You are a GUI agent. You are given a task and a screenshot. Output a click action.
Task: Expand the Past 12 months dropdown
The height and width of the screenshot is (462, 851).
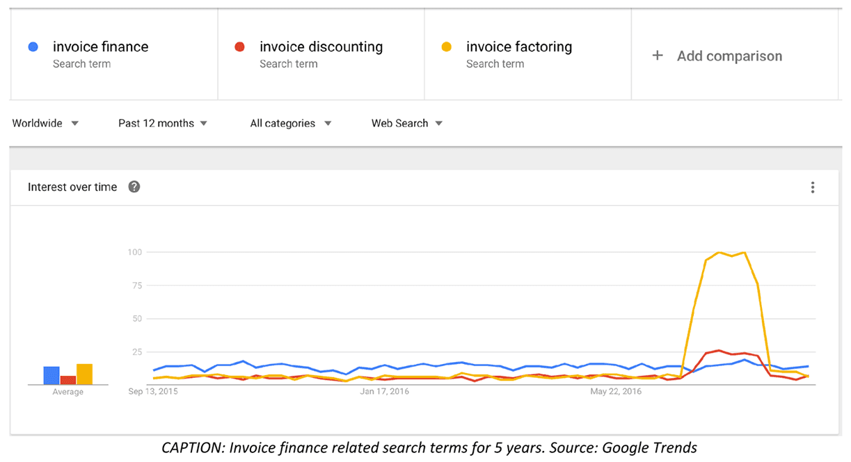tap(163, 124)
